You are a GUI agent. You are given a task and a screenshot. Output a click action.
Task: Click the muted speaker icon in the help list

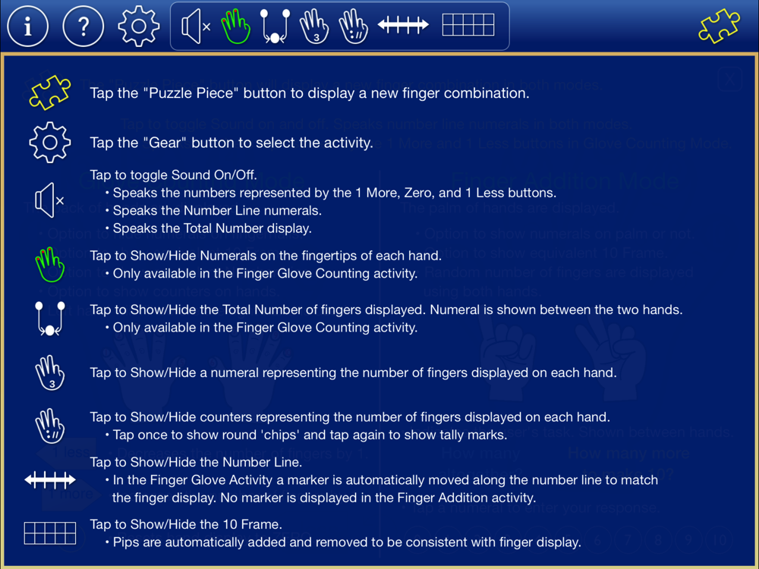[49, 200]
